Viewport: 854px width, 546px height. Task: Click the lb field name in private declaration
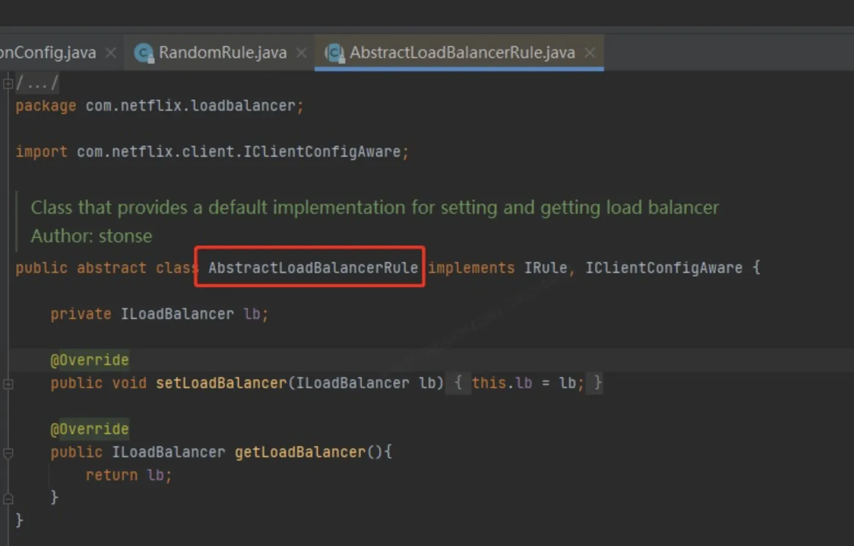coord(251,314)
